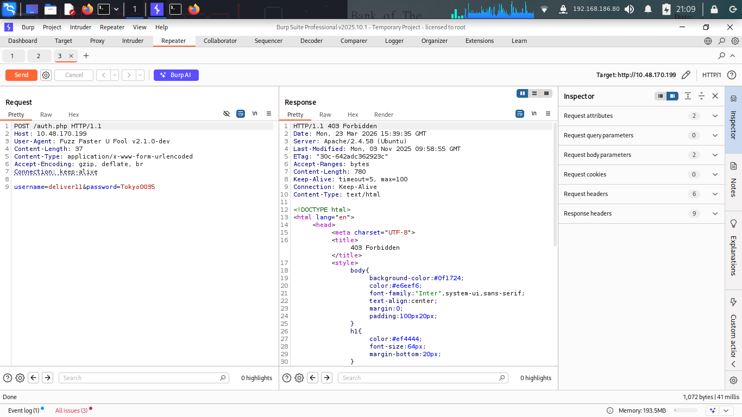Expand the Request headers section

pos(715,194)
